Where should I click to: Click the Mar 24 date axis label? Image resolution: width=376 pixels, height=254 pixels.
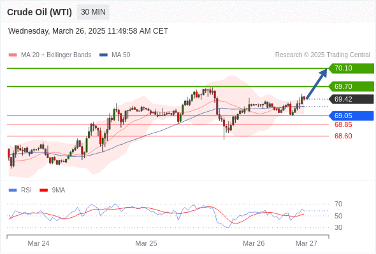coord(38,243)
